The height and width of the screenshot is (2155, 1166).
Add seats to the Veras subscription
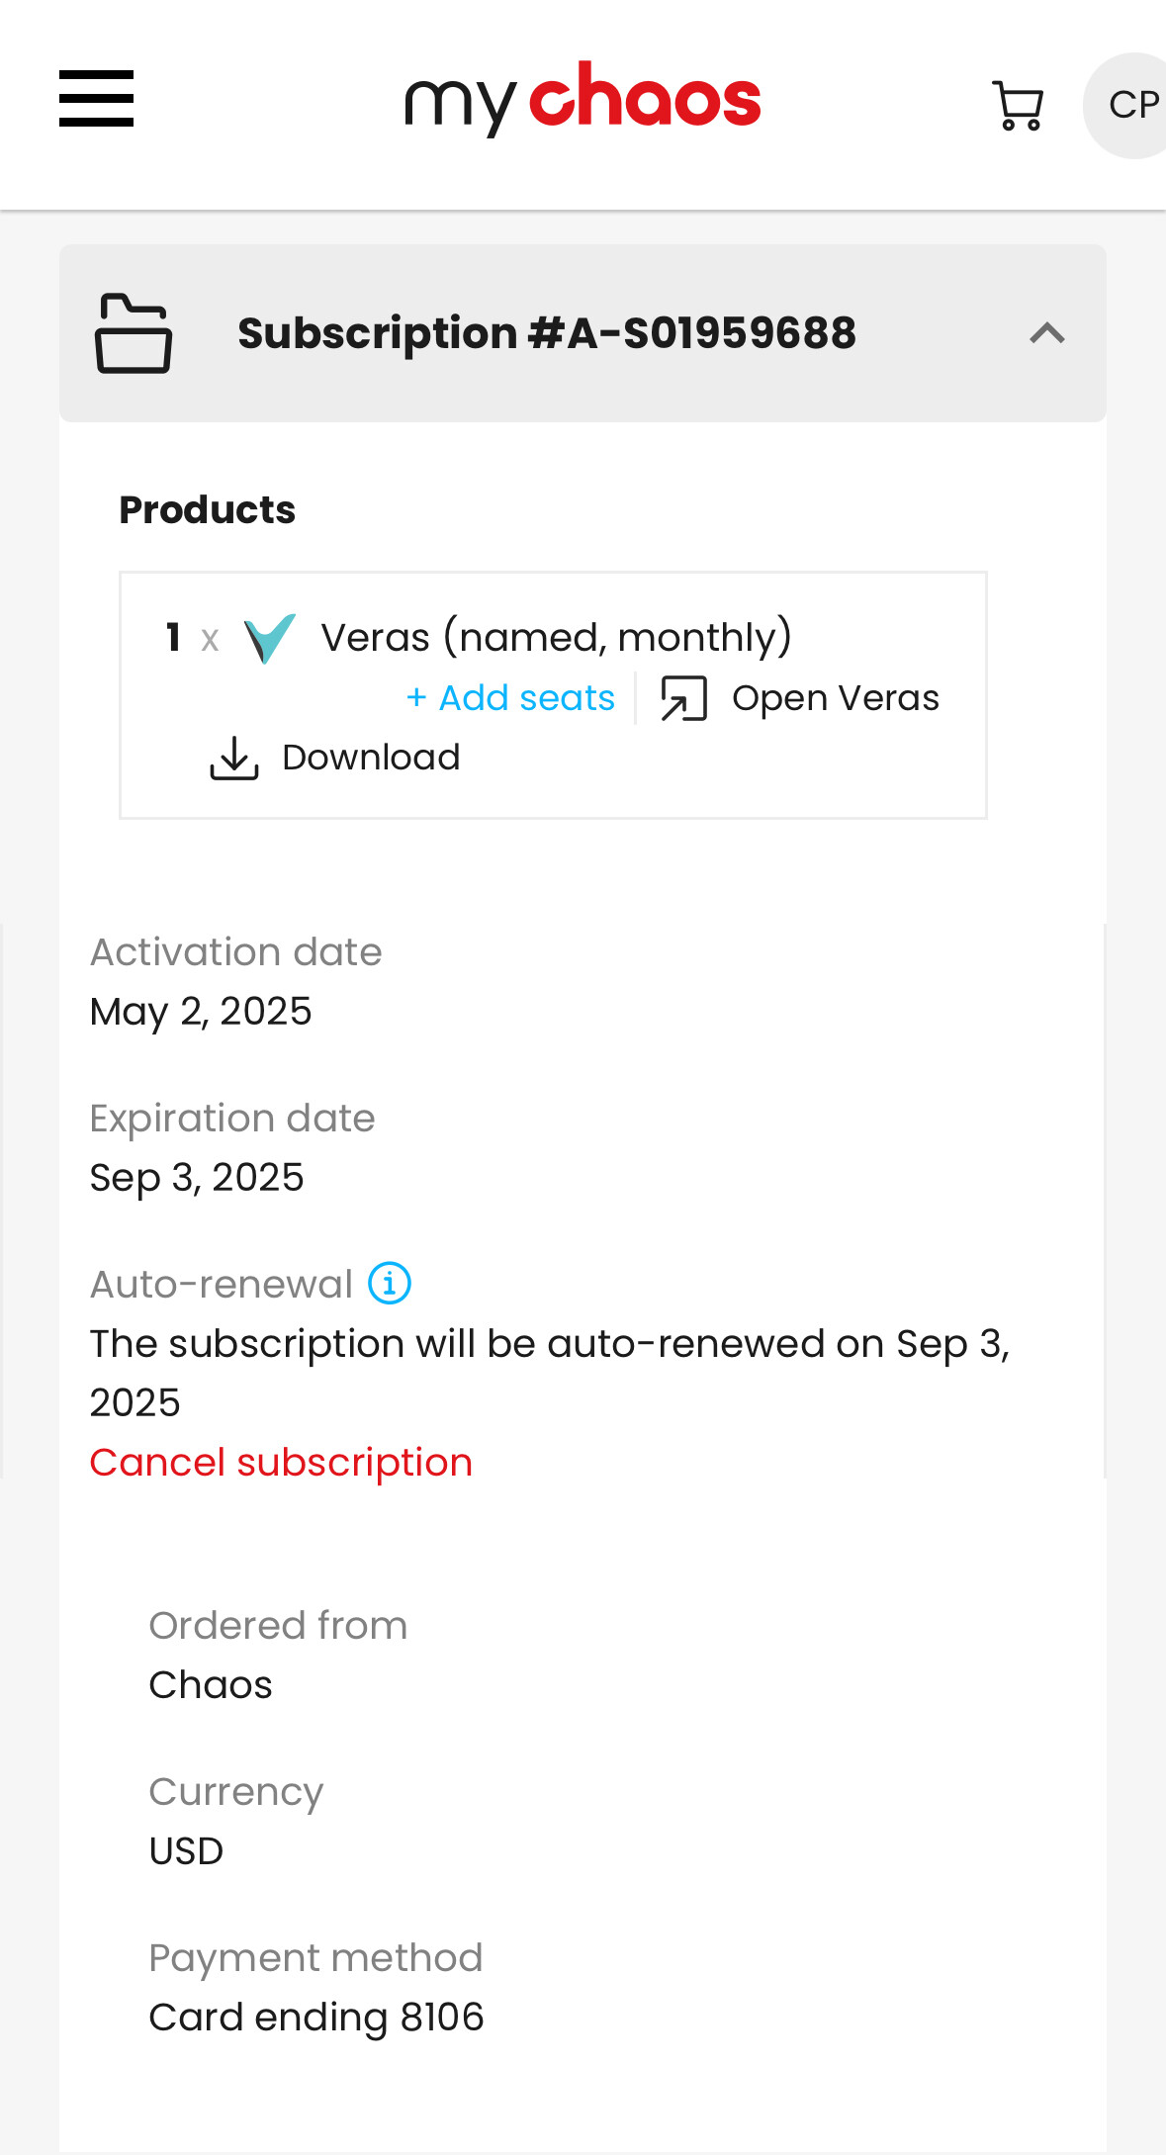point(510,698)
